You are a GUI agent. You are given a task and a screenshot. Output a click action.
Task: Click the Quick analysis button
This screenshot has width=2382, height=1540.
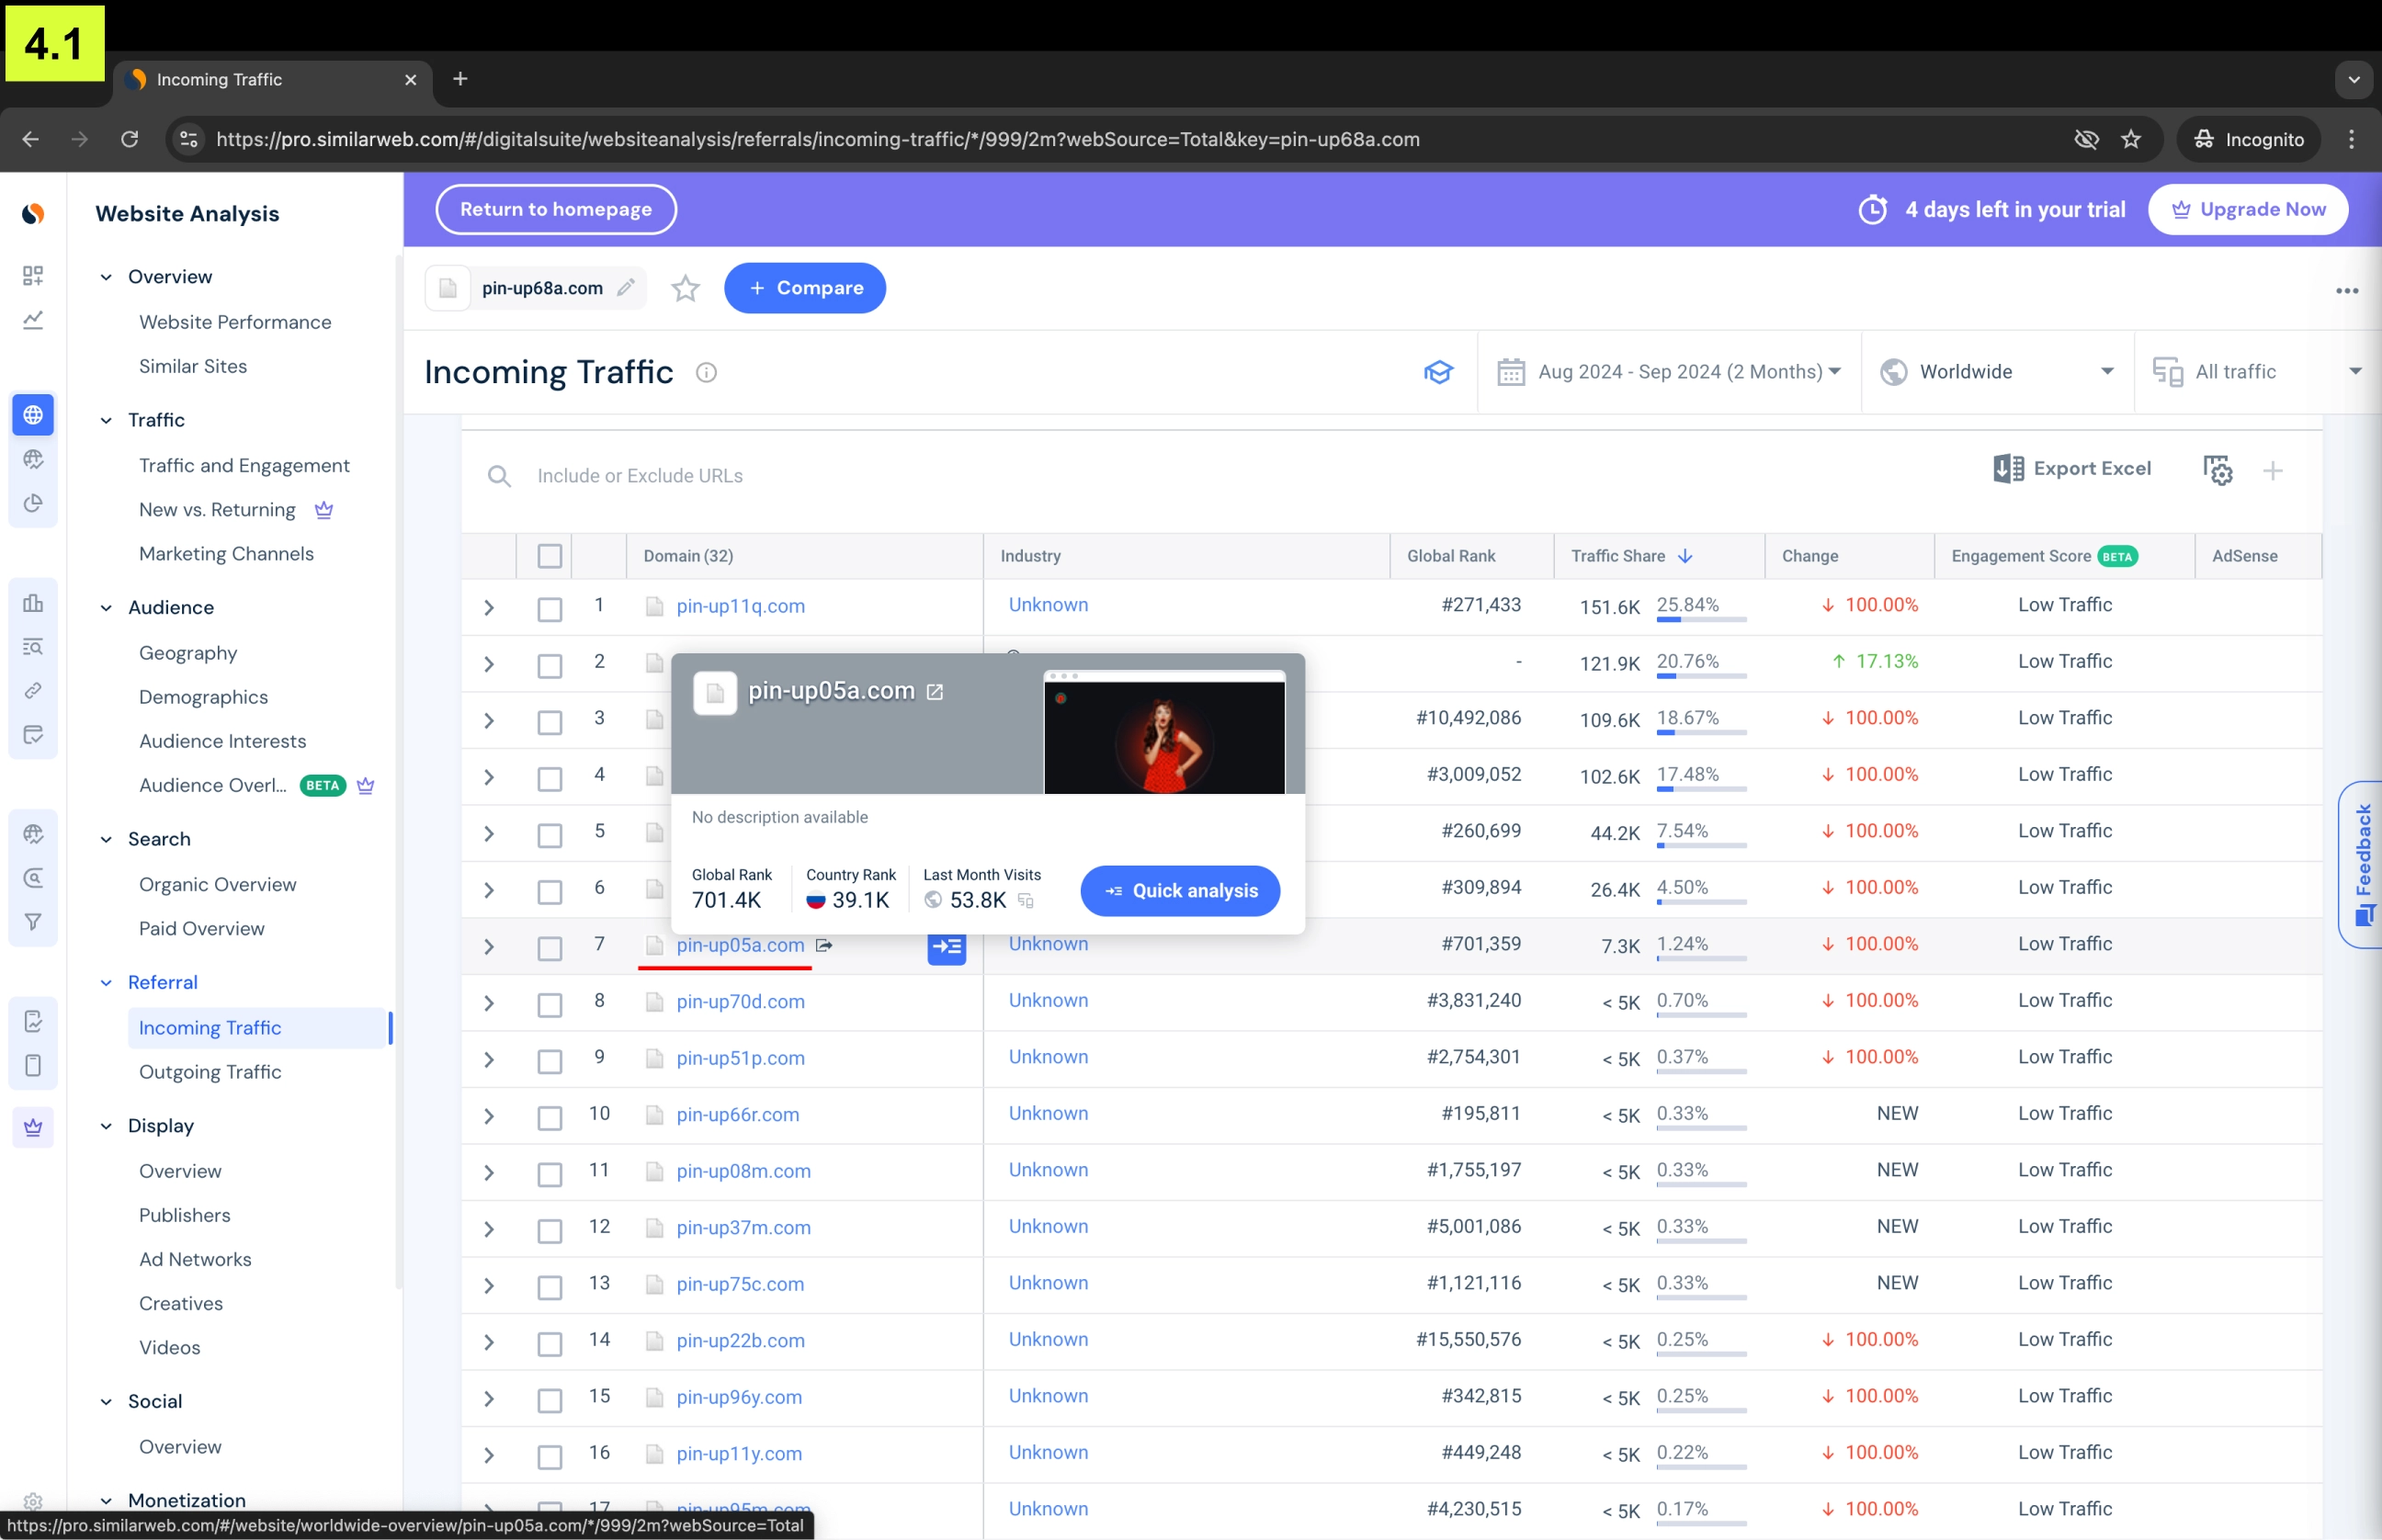pyautogui.click(x=1180, y=890)
